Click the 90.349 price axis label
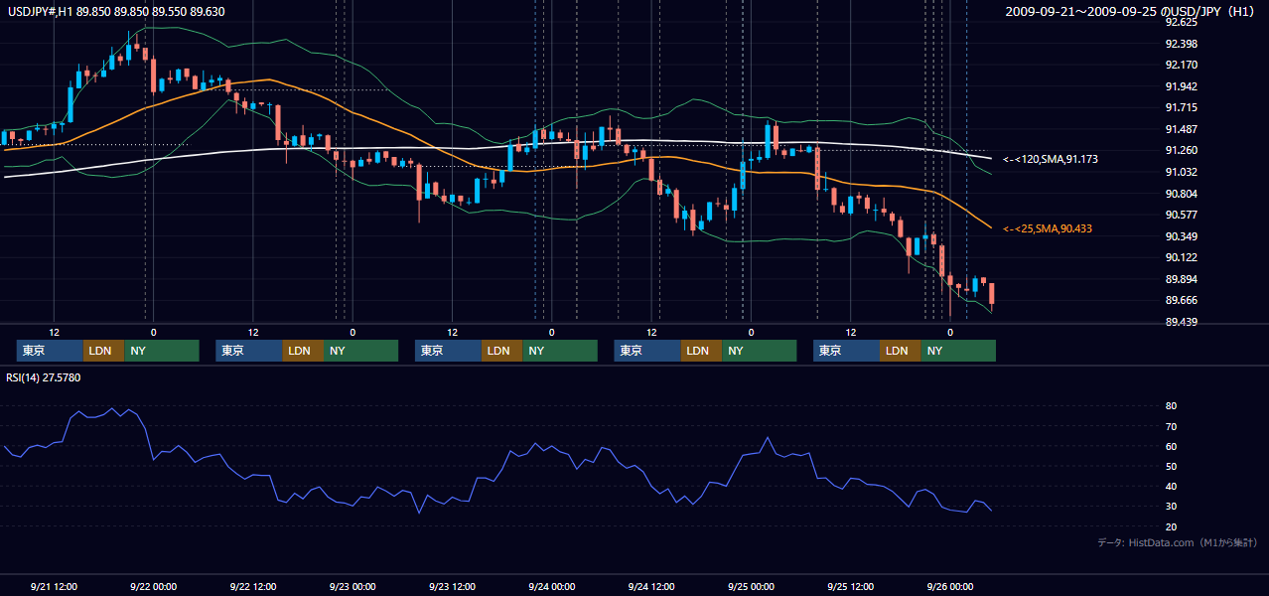This screenshot has height=596, width=1269. [1180, 236]
